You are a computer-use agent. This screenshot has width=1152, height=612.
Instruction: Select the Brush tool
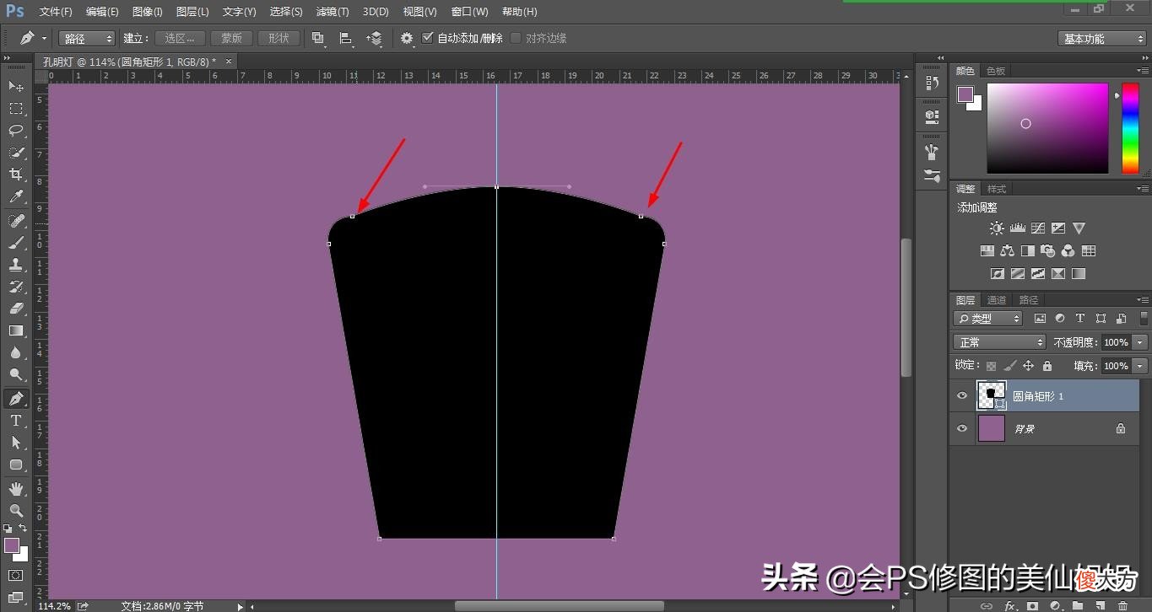[x=16, y=243]
